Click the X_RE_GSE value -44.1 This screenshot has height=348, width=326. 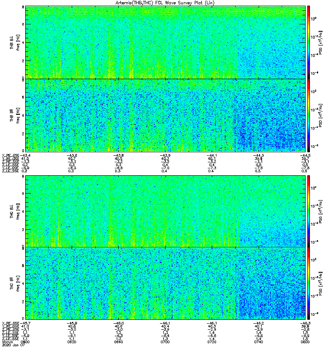tap(212, 155)
